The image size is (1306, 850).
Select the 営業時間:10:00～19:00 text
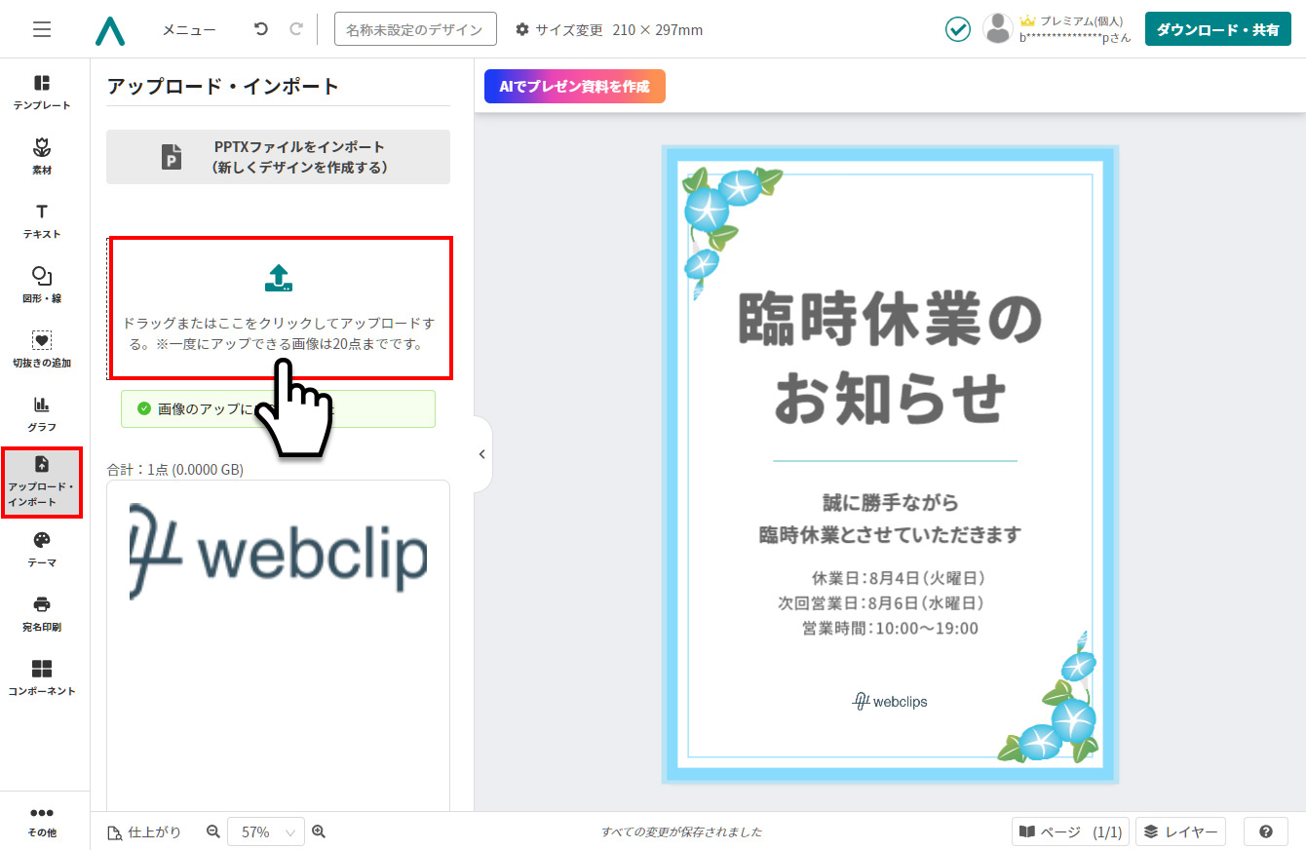tap(890, 629)
